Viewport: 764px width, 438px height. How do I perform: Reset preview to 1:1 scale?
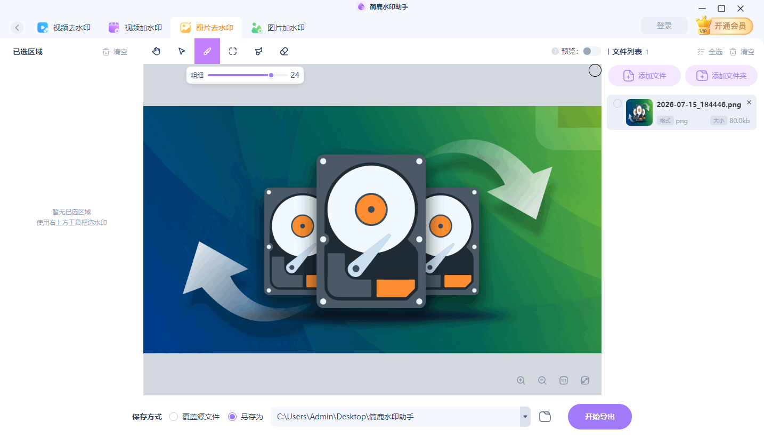click(x=564, y=380)
